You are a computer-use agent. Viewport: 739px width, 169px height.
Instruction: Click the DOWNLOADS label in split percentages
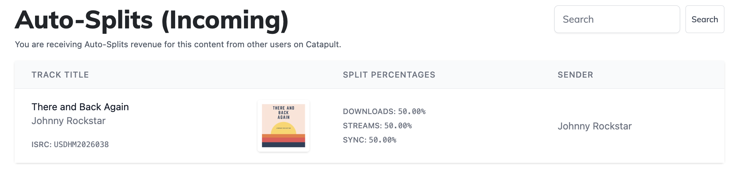tap(369, 111)
